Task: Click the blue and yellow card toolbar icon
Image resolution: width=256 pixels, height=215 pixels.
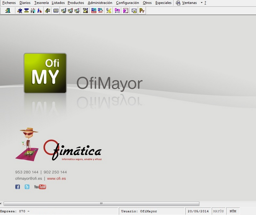Action: [26, 11]
